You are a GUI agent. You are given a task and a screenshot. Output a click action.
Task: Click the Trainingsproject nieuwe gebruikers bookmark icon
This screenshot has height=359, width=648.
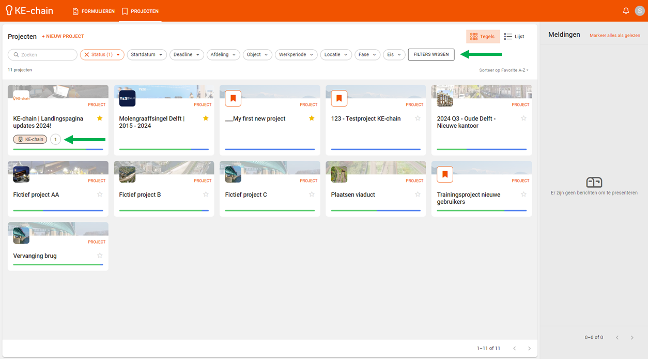[x=445, y=174]
